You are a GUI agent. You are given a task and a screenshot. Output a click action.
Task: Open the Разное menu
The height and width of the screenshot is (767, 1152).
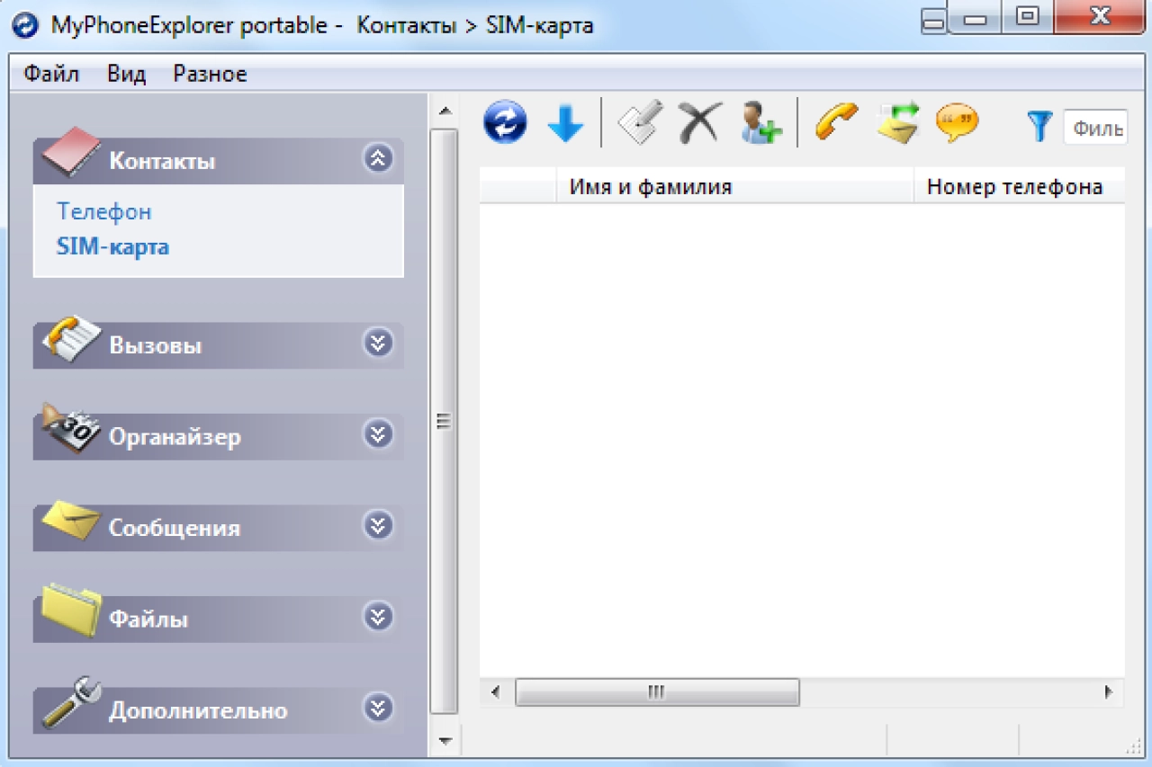[210, 74]
